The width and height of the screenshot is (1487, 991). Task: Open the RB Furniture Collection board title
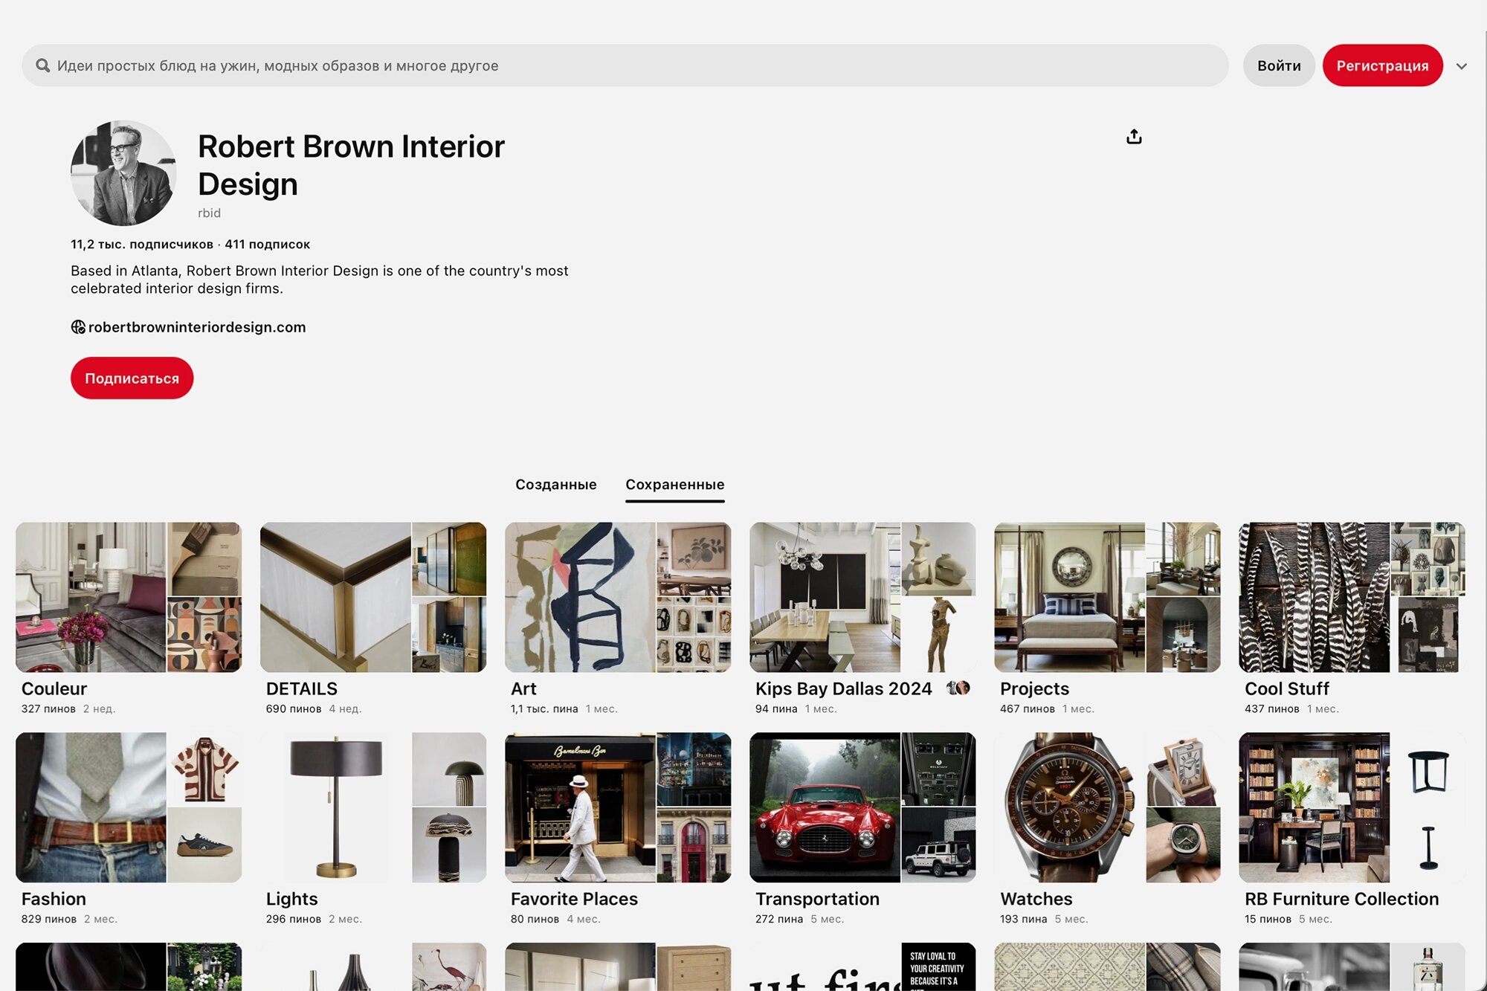point(1341,899)
